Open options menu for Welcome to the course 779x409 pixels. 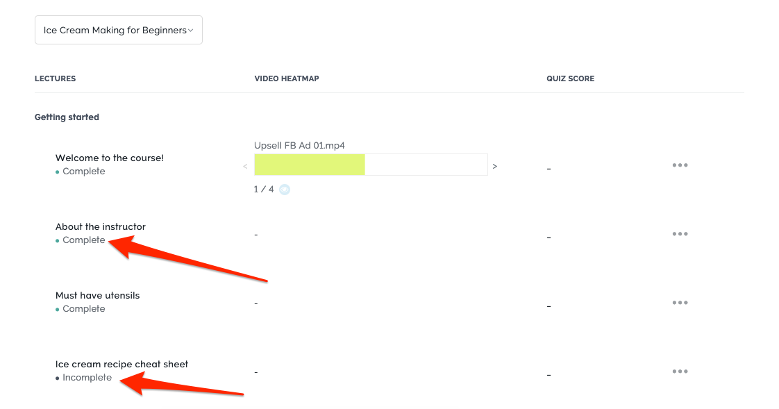680,165
